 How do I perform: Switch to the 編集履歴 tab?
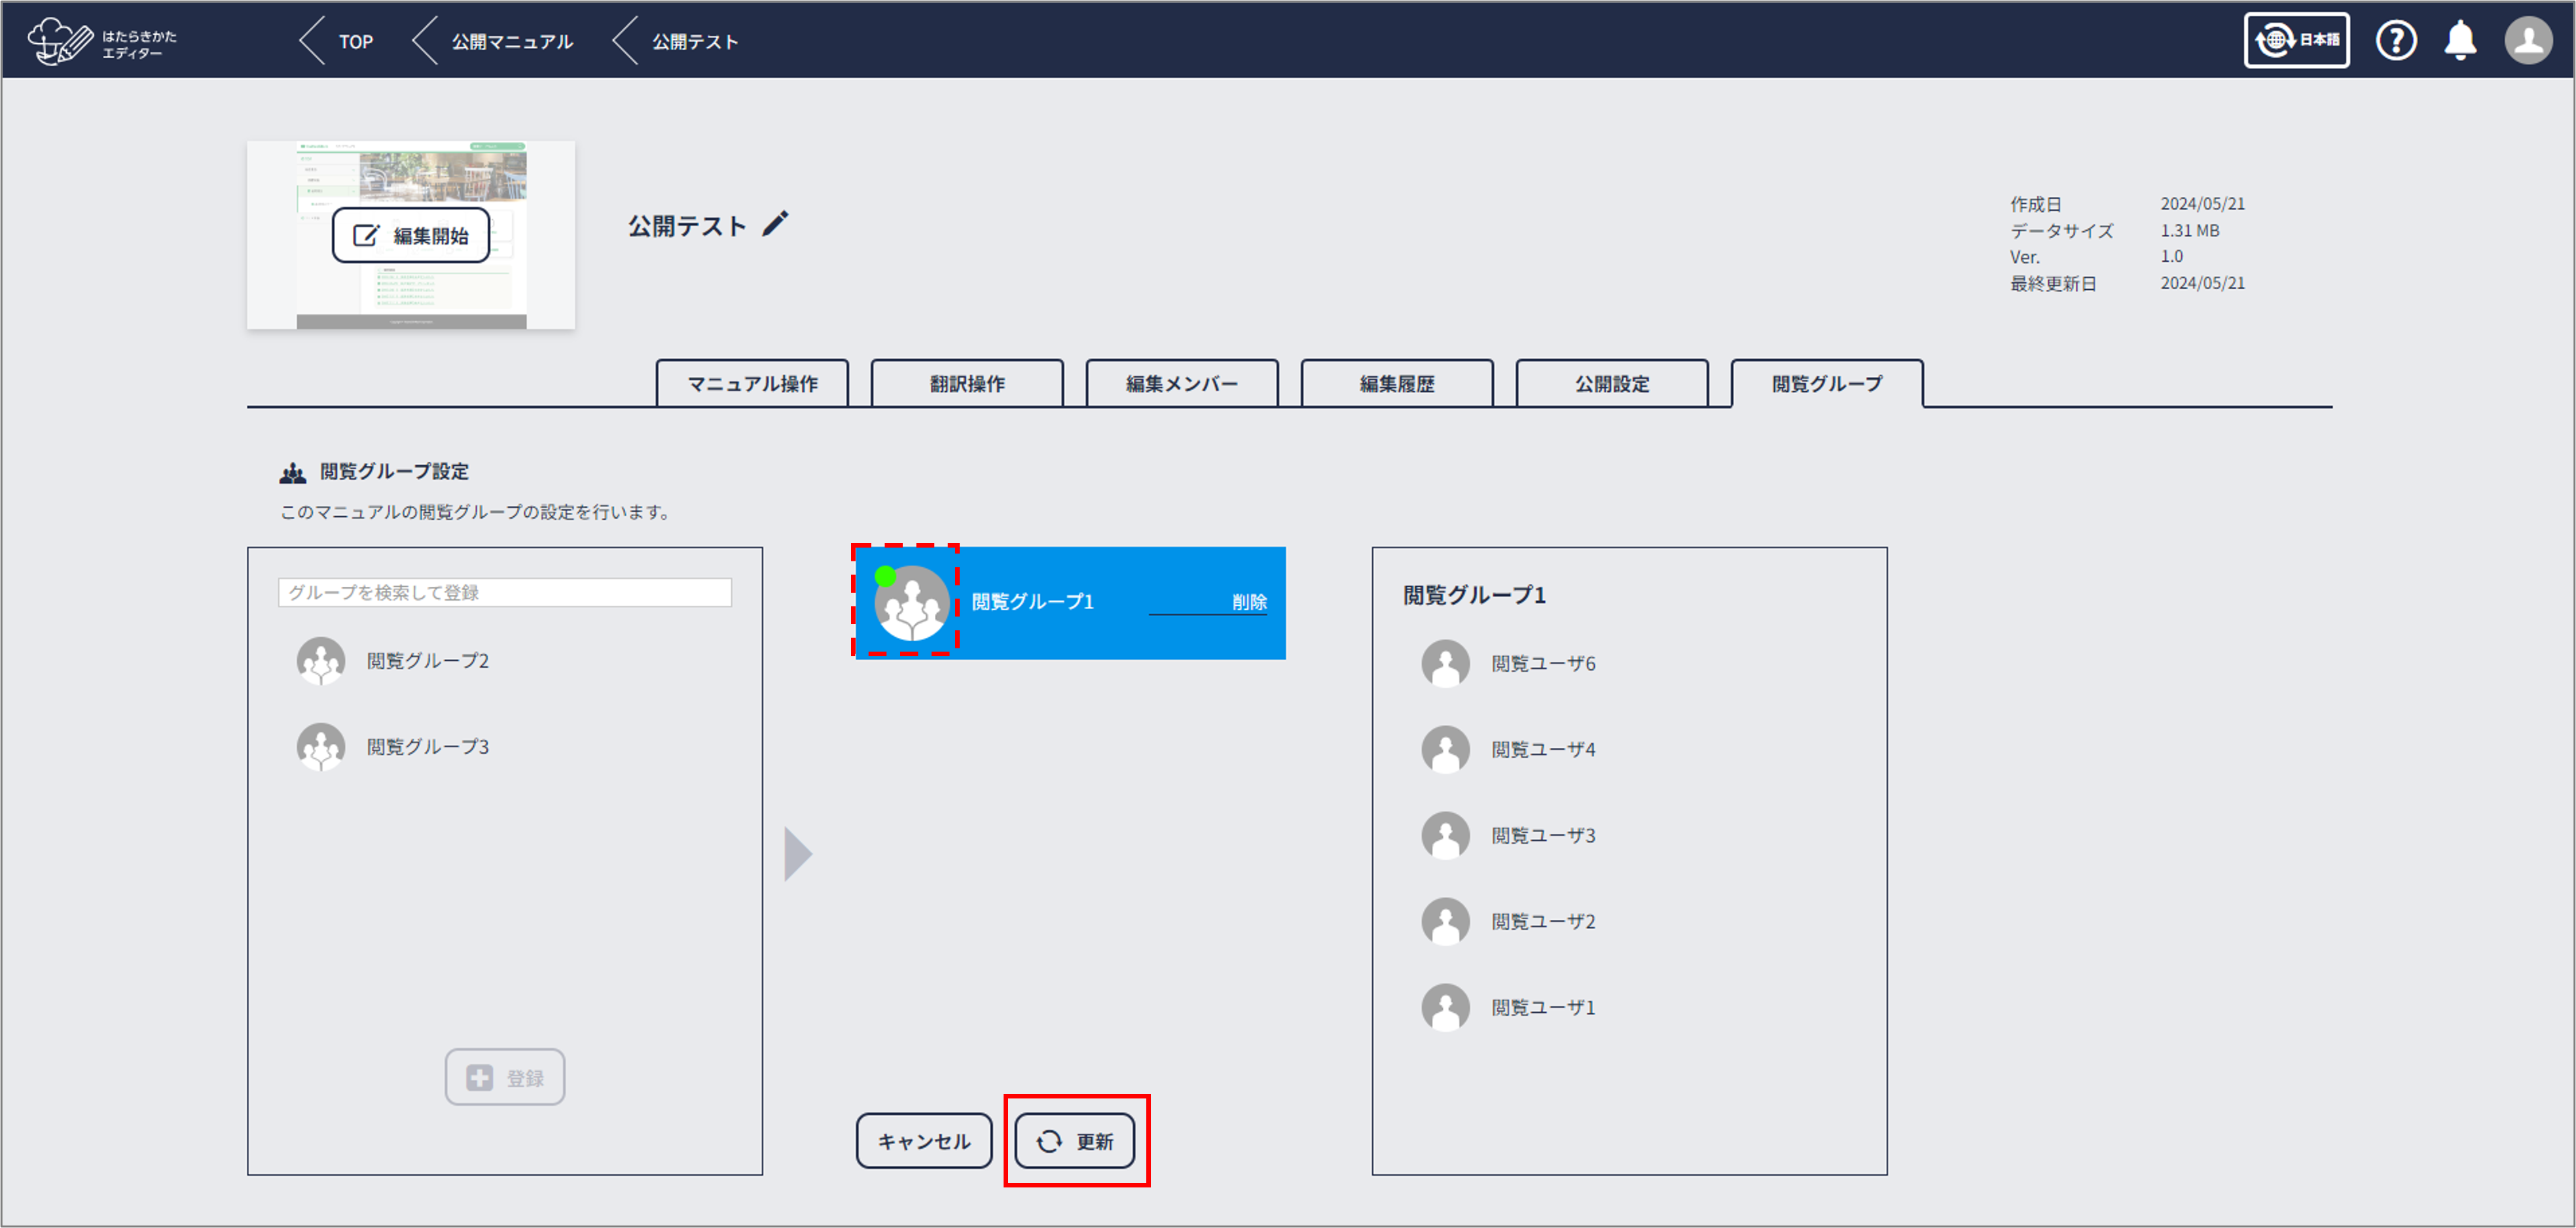[1396, 383]
